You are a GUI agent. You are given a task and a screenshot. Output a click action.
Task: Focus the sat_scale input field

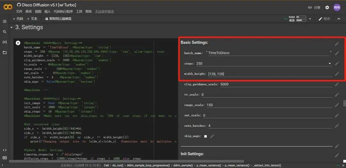(268, 115)
